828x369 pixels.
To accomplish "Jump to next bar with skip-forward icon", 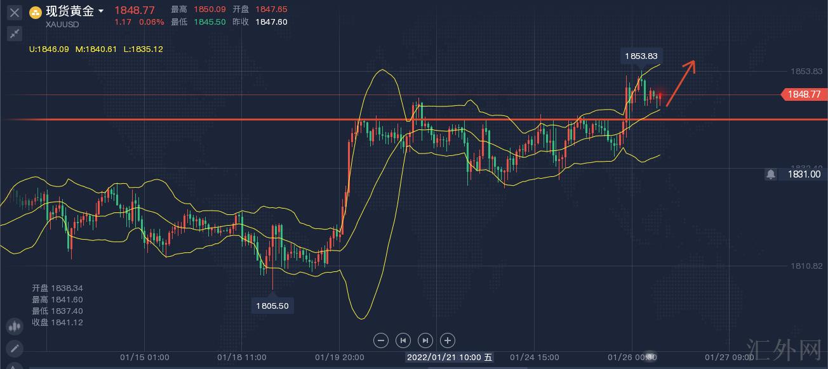I will (425, 340).
